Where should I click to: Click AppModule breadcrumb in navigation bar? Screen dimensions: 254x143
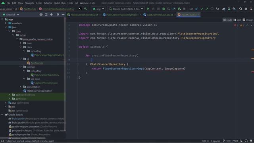coord(28,9)
